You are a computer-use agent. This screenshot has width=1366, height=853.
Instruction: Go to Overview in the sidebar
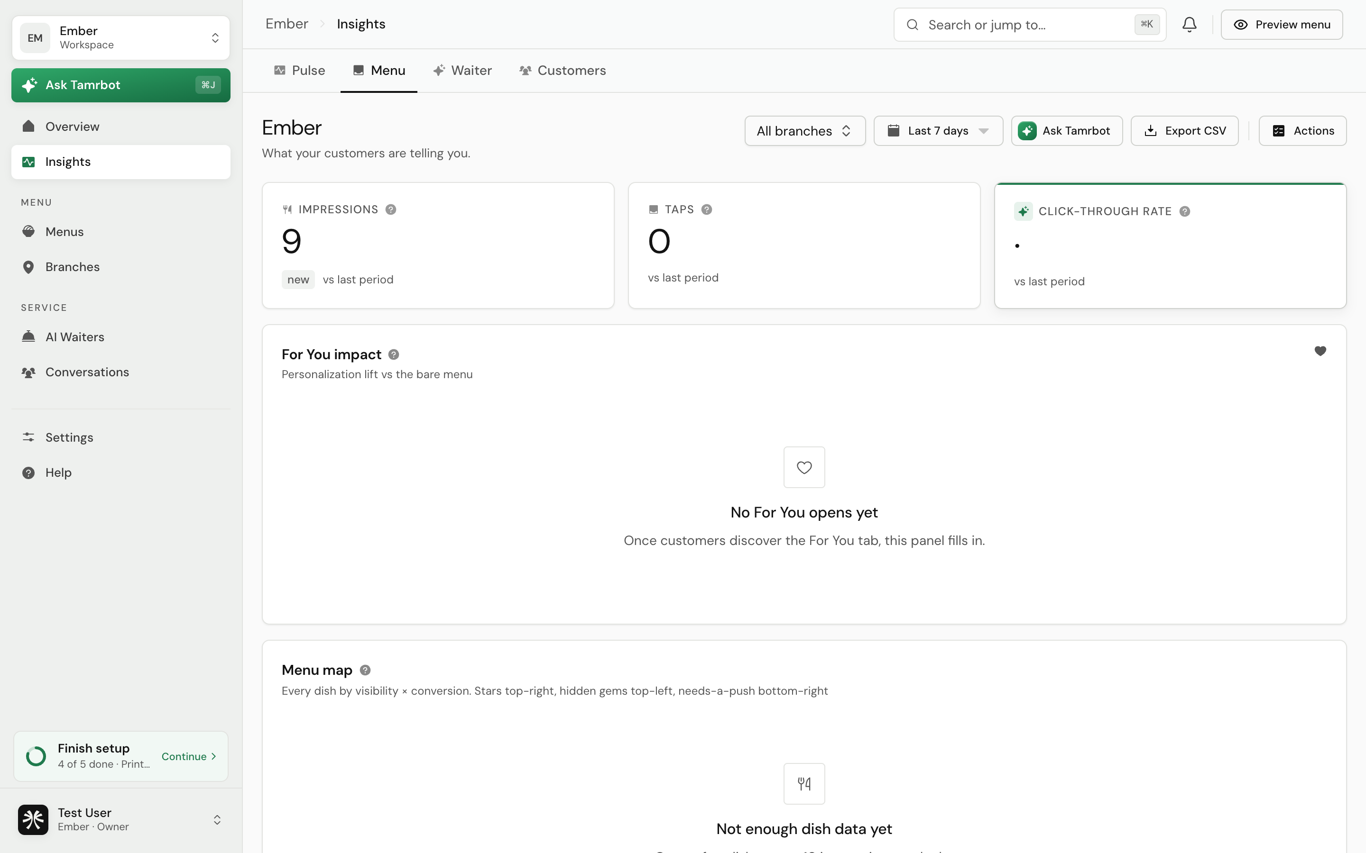(x=121, y=127)
